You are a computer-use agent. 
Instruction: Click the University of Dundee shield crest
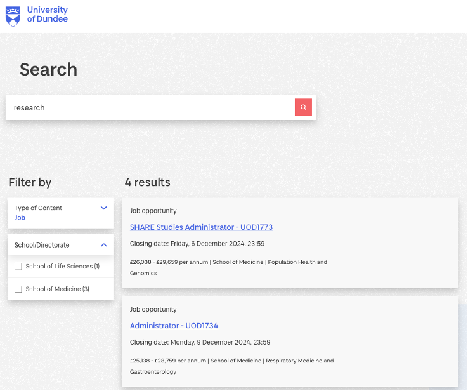(13, 15)
